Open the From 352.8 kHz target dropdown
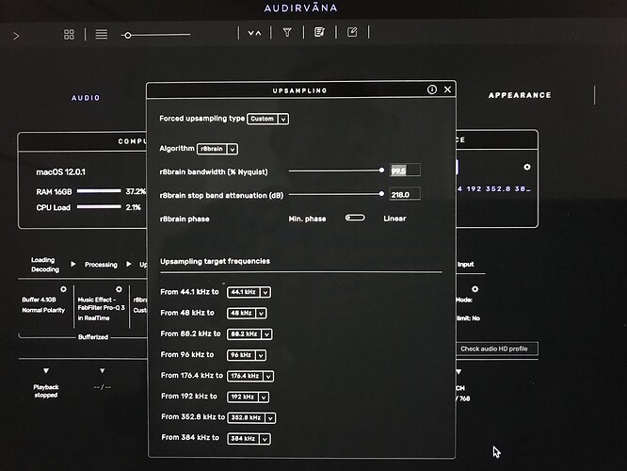 251,417
